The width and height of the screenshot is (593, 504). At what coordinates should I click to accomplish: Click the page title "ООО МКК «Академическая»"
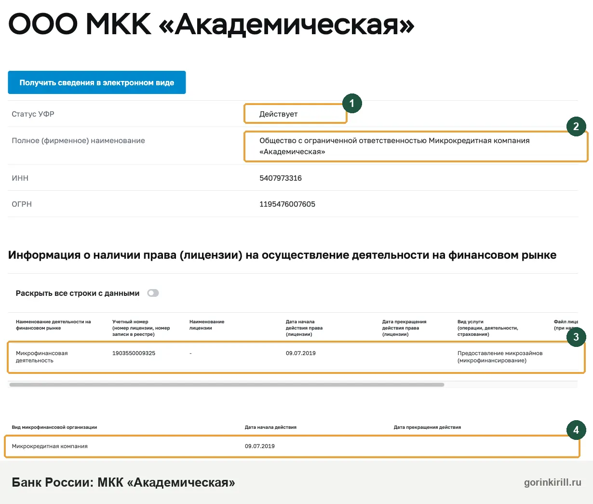(211, 24)
